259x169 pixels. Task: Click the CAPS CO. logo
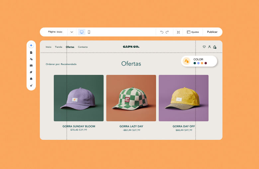[x=131, y=47]
